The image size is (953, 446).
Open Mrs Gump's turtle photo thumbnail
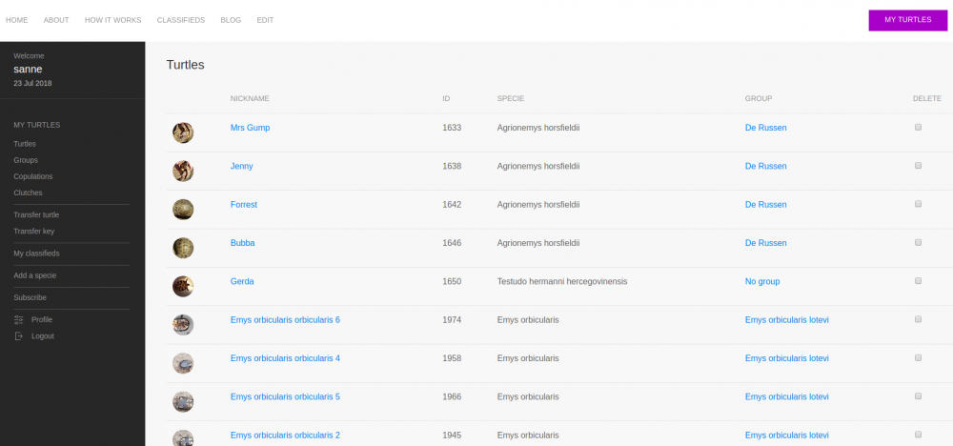[183, 132]
